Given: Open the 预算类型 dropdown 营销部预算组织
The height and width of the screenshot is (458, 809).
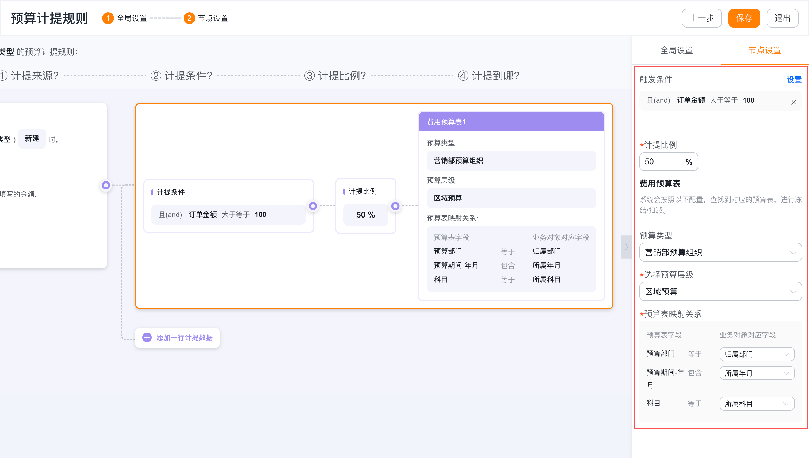Looking at the screenshot, I should tap(720, 252).
